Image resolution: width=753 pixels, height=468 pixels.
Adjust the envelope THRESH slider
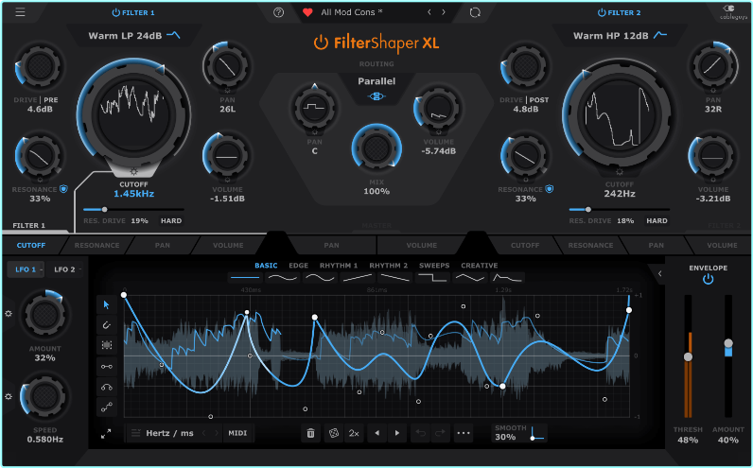(x=688, y=356)
